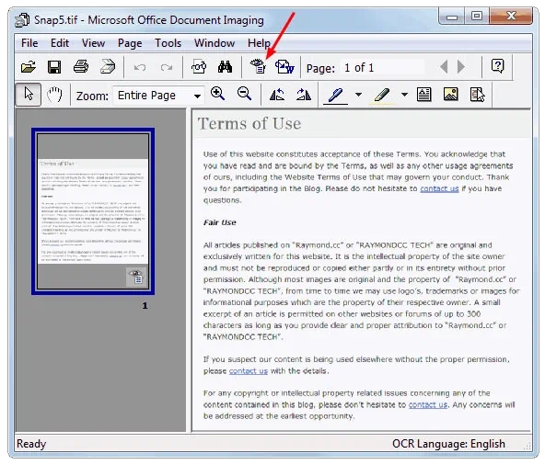Open the File menu
Image resolution: width=545 pixels, height=465 pixels.
pos(29,43)
